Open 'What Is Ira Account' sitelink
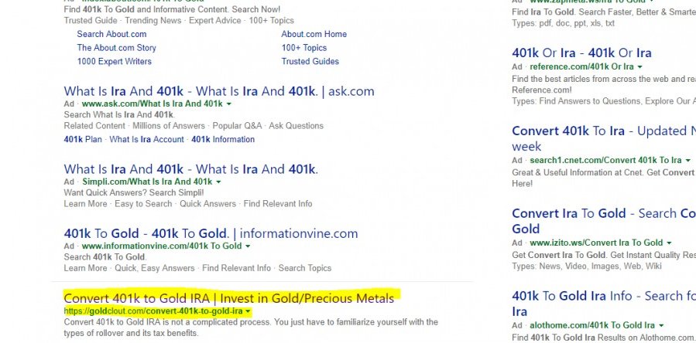696x343 pixels. [x=146, y=140]
